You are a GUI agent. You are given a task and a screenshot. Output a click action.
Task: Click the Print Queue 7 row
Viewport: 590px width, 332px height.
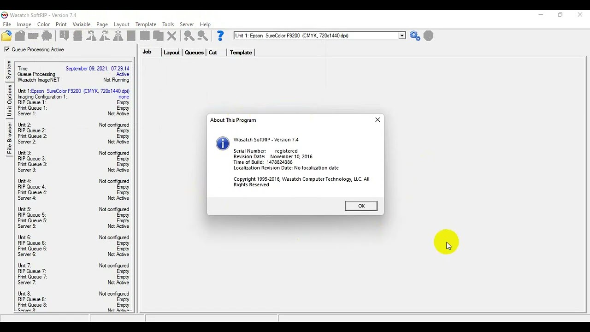(73, 277)
